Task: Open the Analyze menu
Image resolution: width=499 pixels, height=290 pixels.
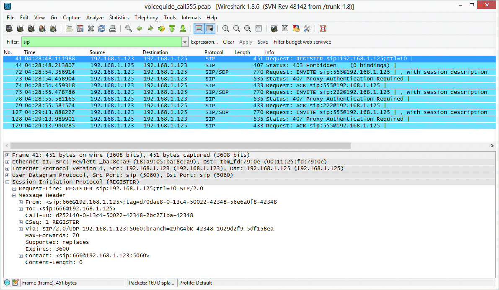Action: (95, 18)
